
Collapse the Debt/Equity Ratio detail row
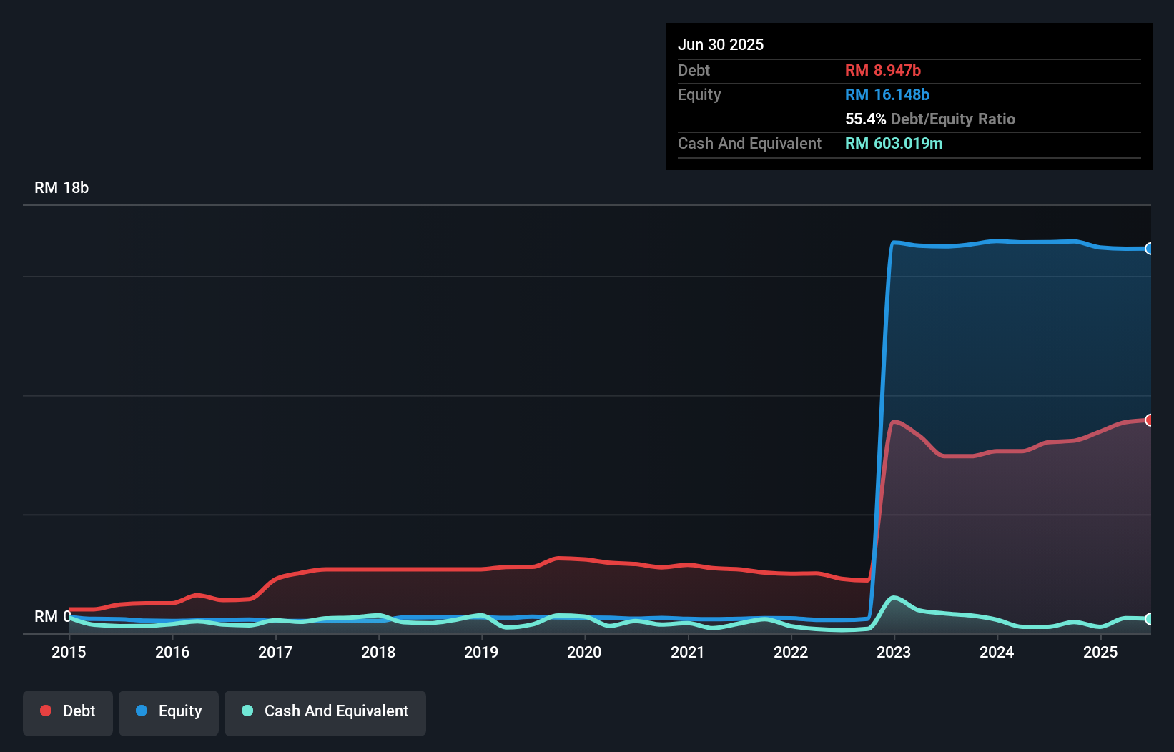click(x=930, y=119)
